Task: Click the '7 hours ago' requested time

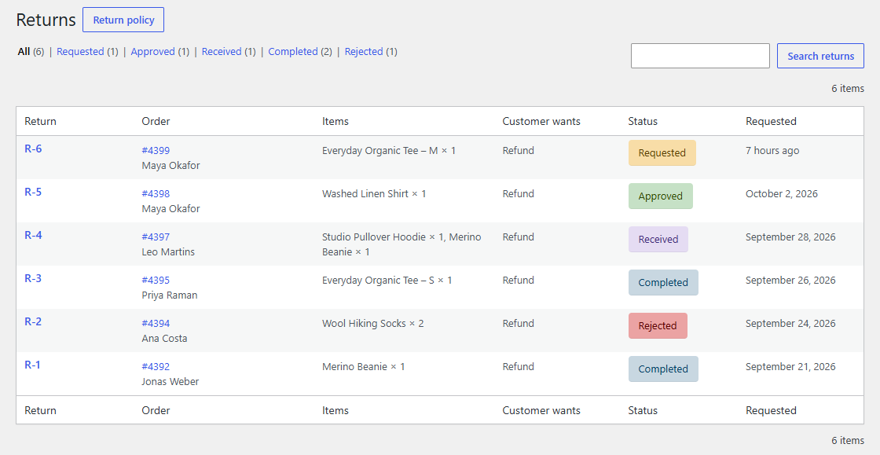Action: [772, 150]
